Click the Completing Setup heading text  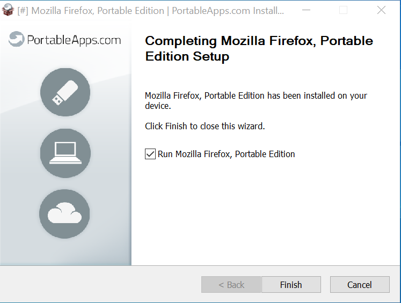coord(259,49)
